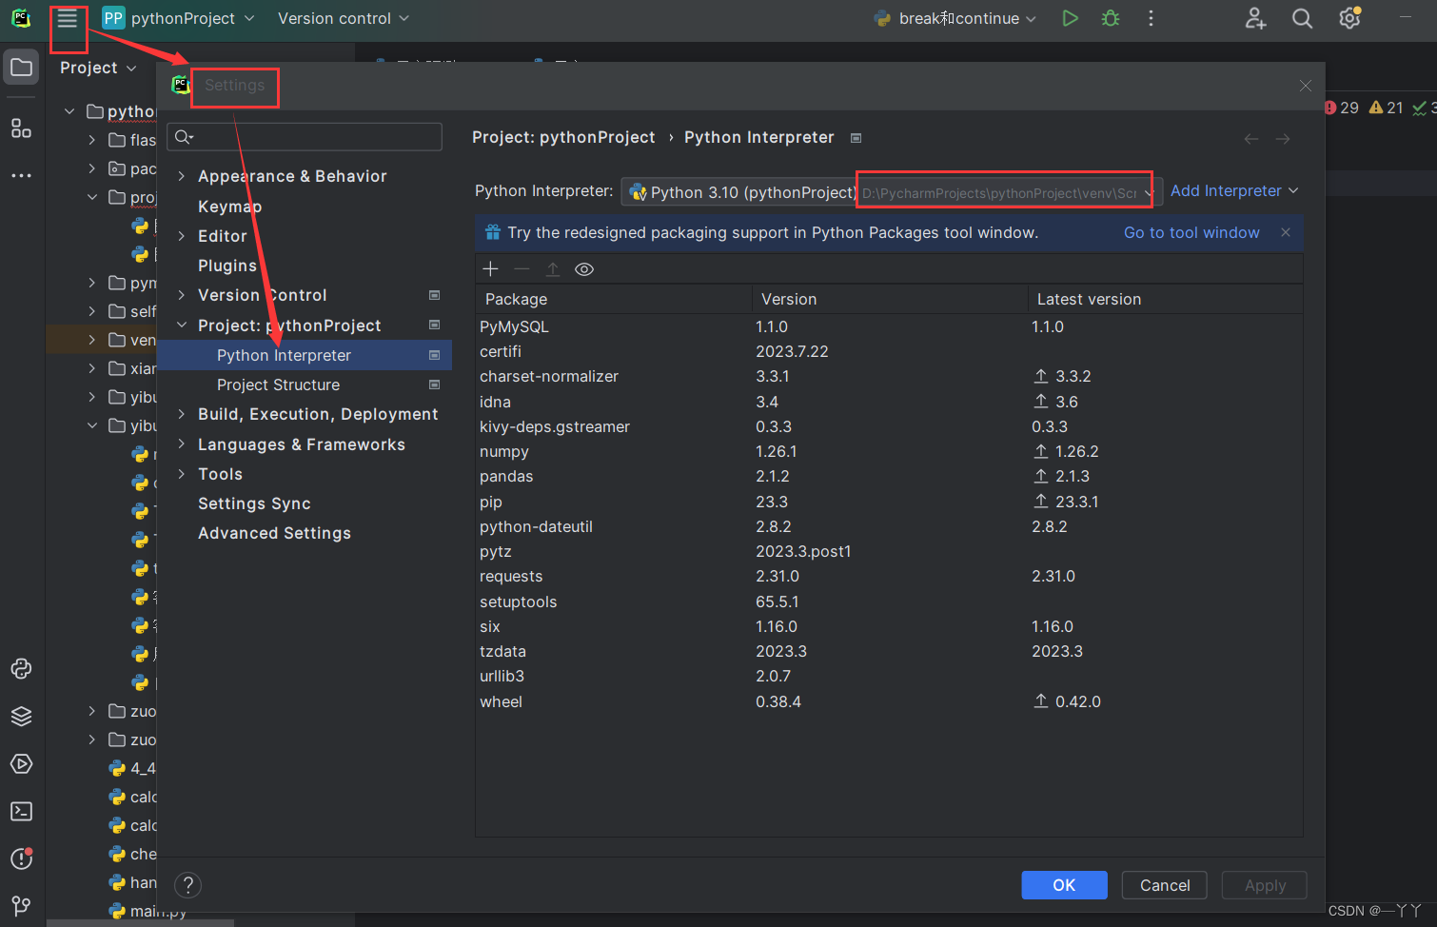
Task: Open the Python Packages layers icon
Action: coord(21,717)
